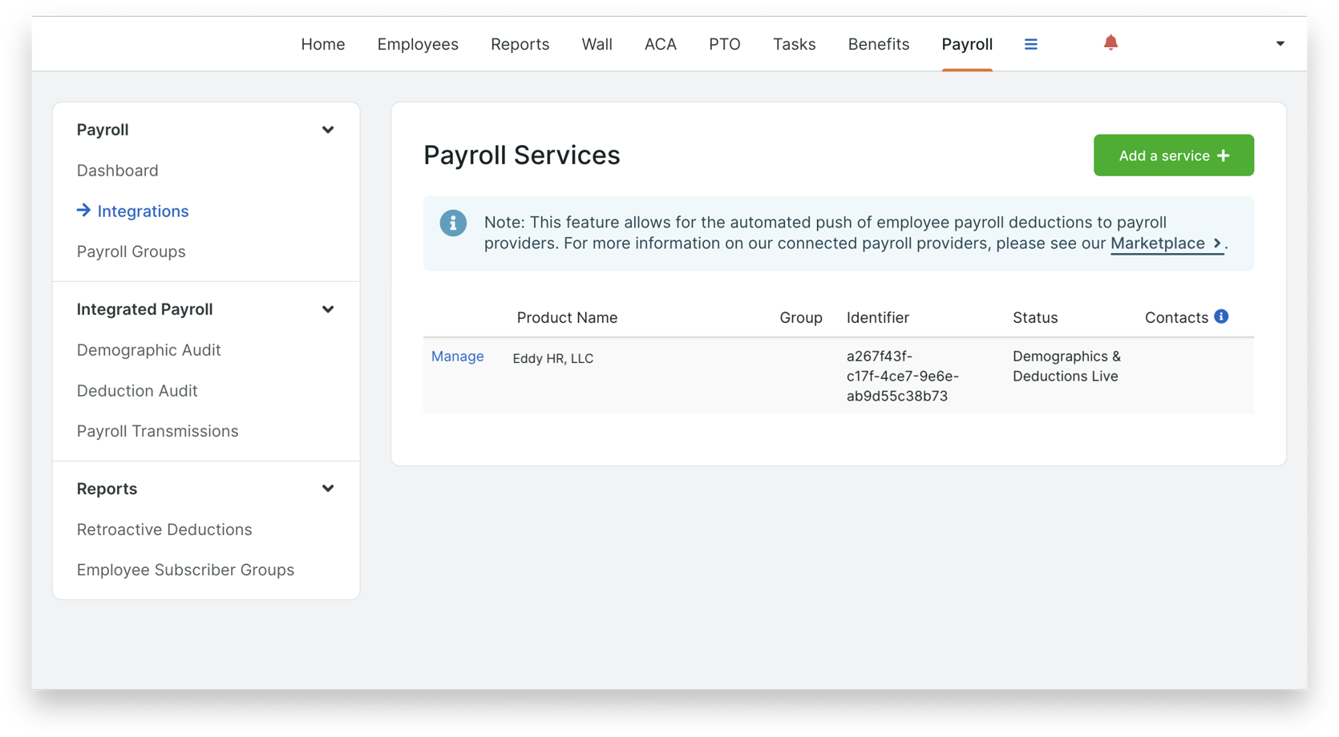The width and height of the screenshot is (1339, 737).
Task: Collapse the Payroll sidebar section
Action: click(x=327, y=129)
